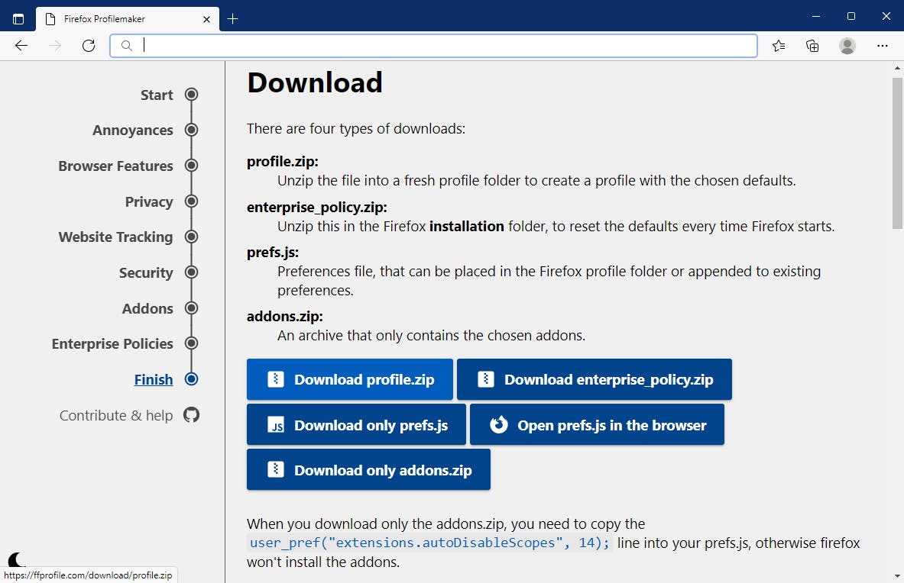Download only prefs.js

coord(356,425)
